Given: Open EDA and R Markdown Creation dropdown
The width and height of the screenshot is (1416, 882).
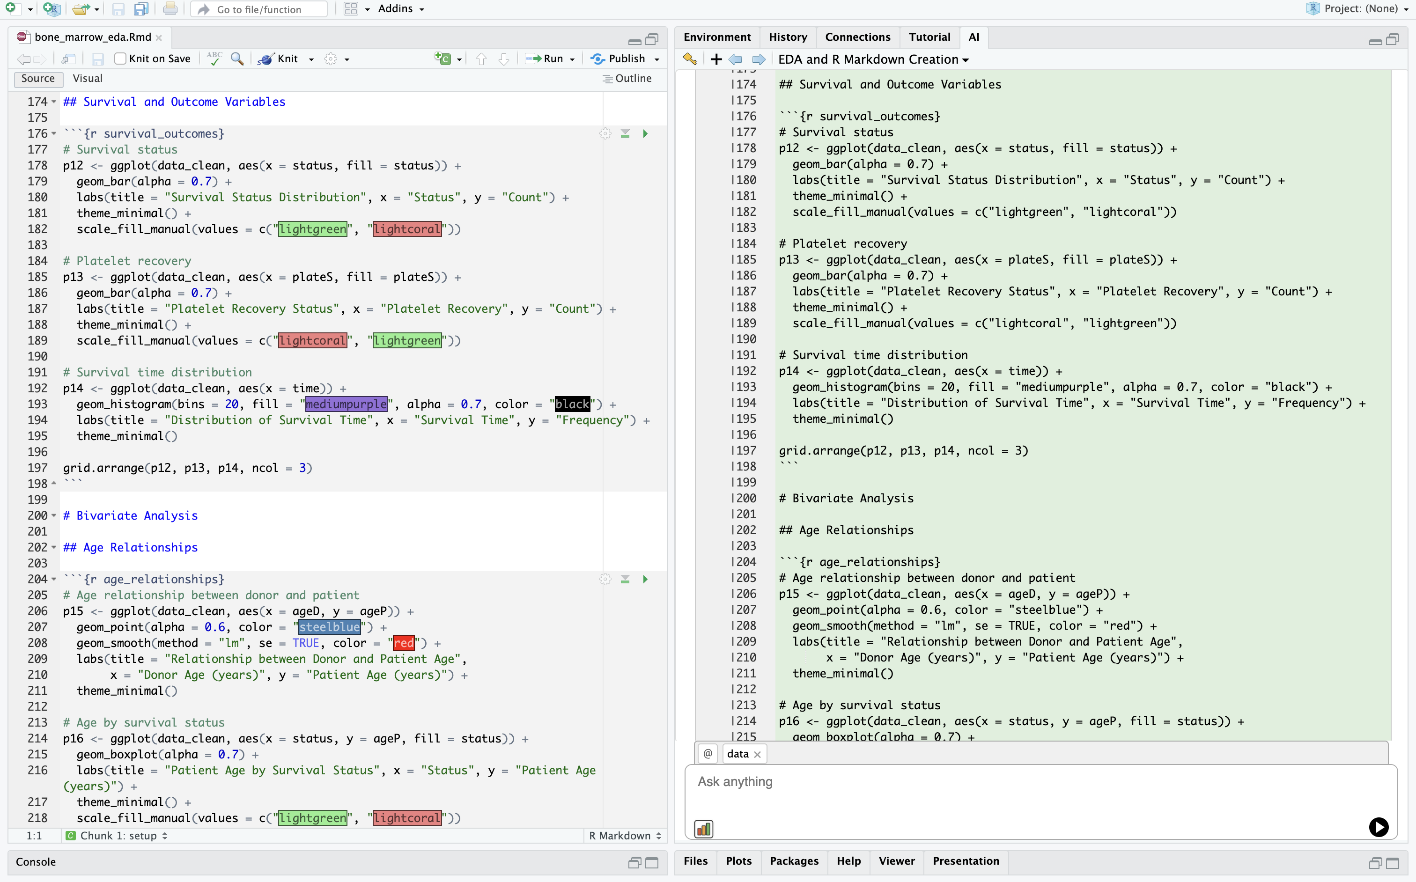Looking at the screenshot, I should [x=873, y=59].
